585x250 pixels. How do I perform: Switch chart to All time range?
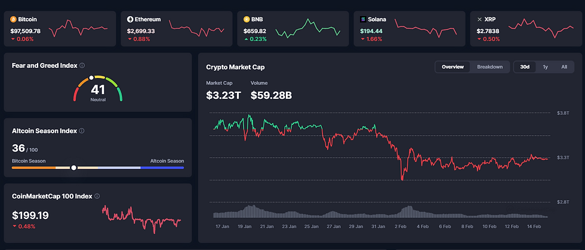click(564, 67)
